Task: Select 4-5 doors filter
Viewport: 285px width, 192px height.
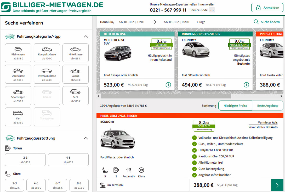Action: [68, 160]
